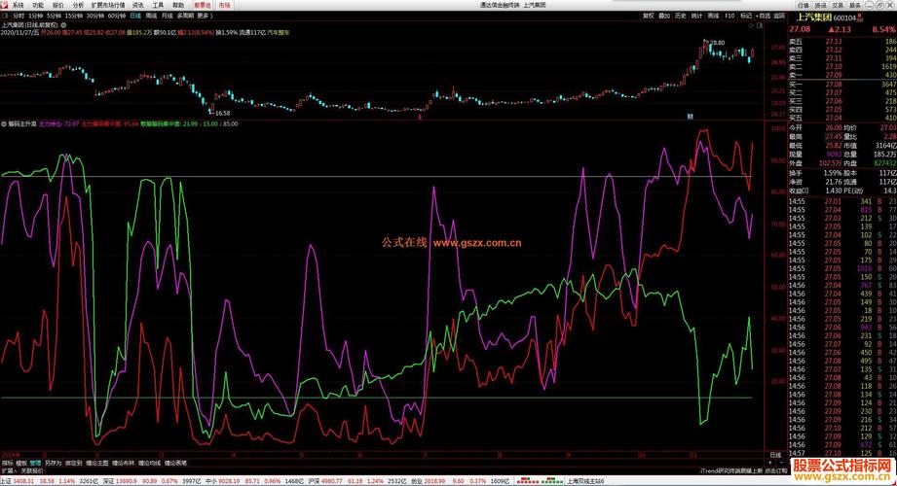Open the 分析 menu
Image resolution: width=897 pixels, height=486 pixels.
pyautogui.click(x=78, y=5)
